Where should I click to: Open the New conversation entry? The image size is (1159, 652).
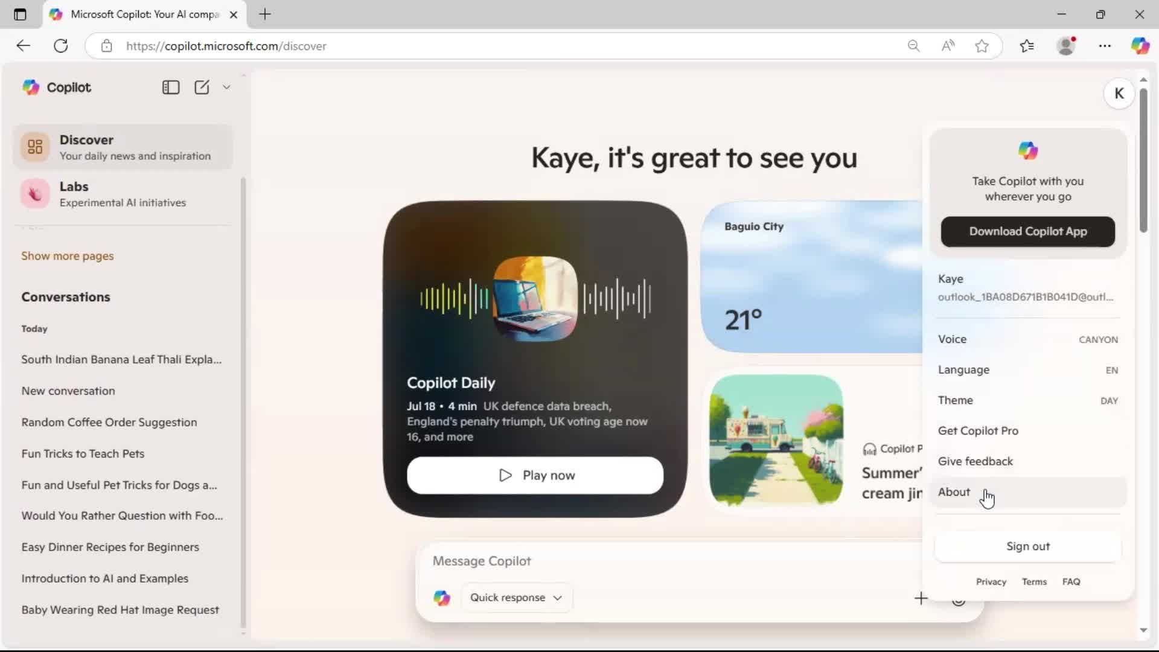point(68,391)
